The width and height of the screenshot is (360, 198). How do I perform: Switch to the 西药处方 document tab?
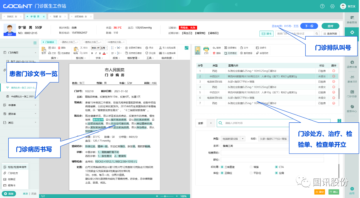click(69, 42)
